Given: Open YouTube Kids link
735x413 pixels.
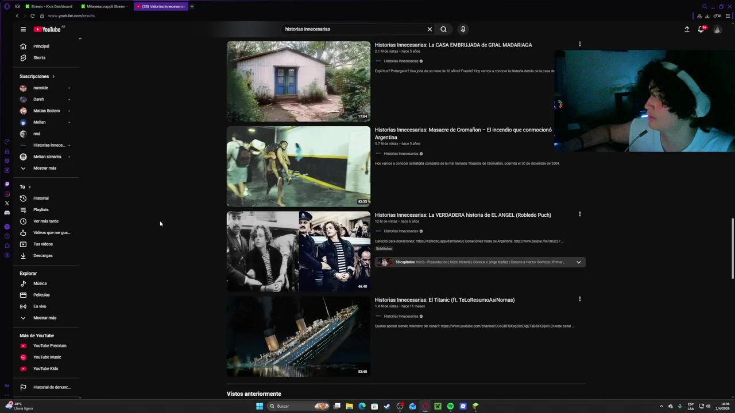Looking at the screenshot, I should tap(46, 369).
